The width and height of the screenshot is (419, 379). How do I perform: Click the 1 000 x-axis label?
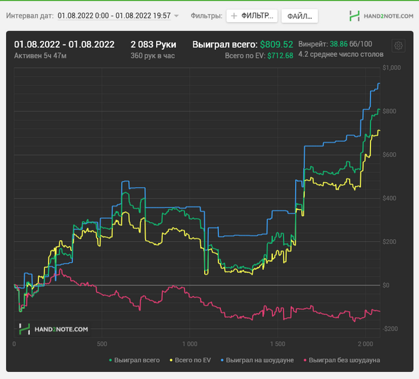[x=190, y=344]
